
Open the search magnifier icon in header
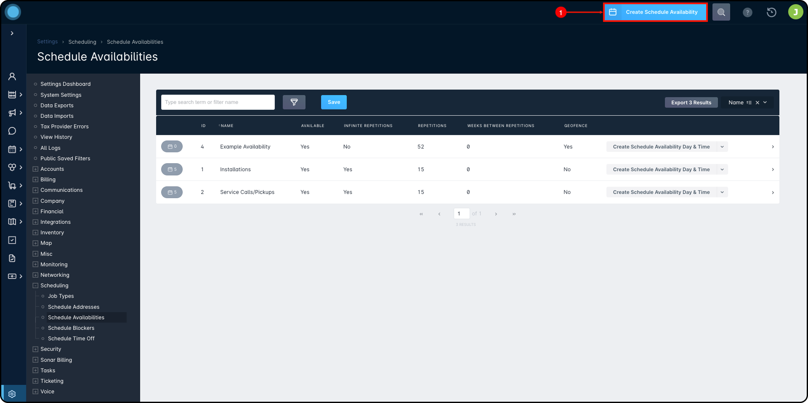pos(721,12)
